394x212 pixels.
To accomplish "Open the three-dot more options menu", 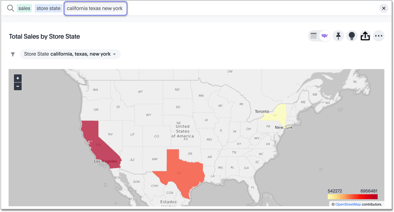I will [x=379, y=36].
